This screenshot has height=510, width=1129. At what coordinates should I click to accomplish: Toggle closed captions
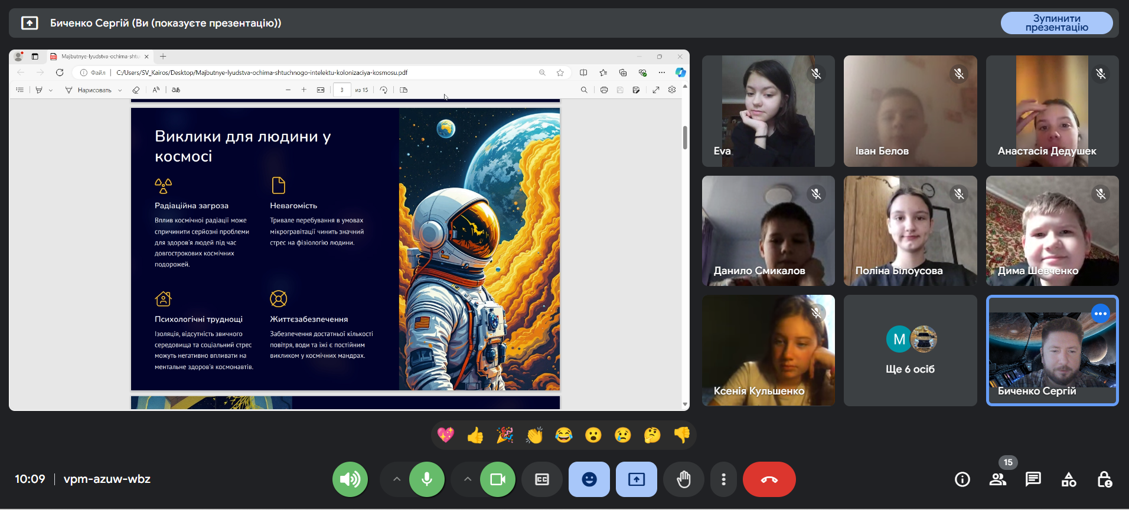click(541, 479)
